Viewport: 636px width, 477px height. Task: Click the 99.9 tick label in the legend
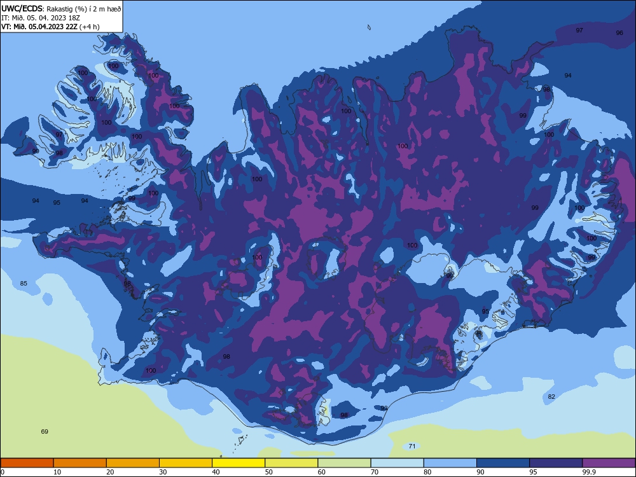click(589, 472)
